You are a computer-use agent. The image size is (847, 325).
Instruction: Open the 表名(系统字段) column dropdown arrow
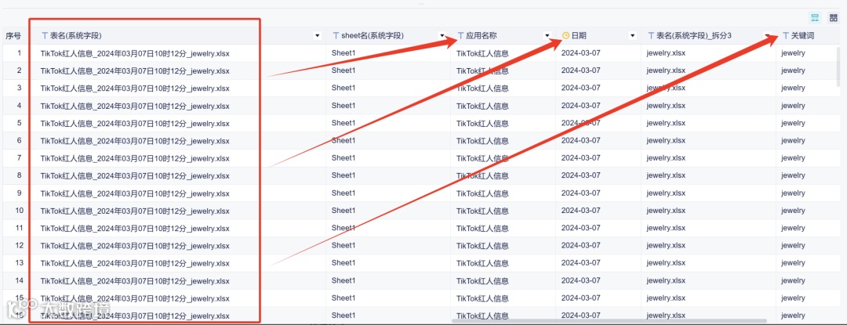(x=317, y=36)
